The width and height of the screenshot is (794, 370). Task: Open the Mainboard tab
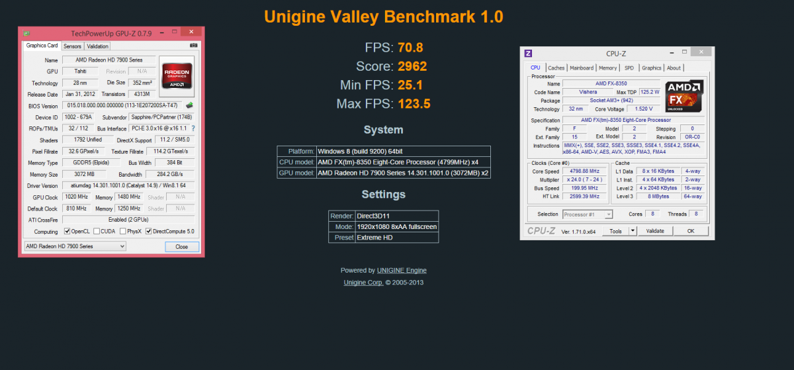click(x=582, y=68)
